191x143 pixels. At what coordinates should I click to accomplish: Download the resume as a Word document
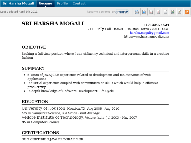pyautogui.click(x=144, y=12)
